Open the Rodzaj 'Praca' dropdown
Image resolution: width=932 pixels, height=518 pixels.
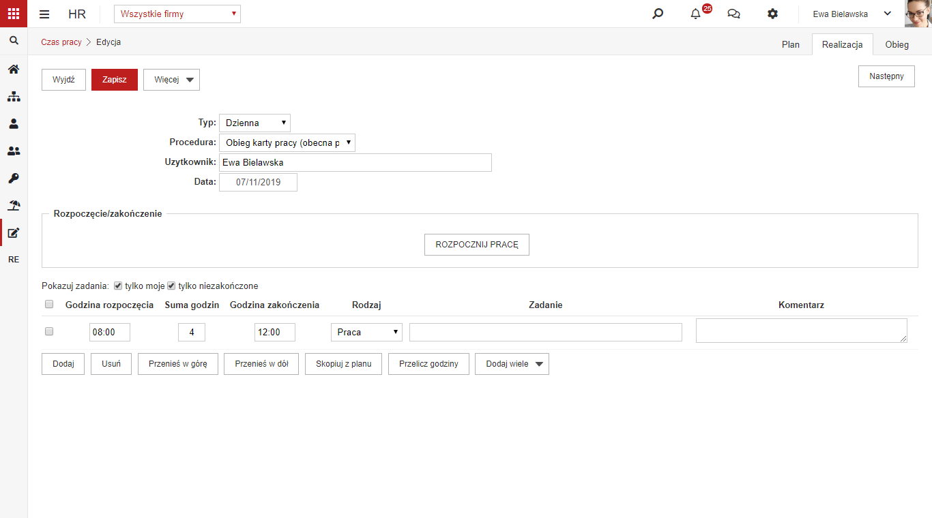(x=366, y=332)
